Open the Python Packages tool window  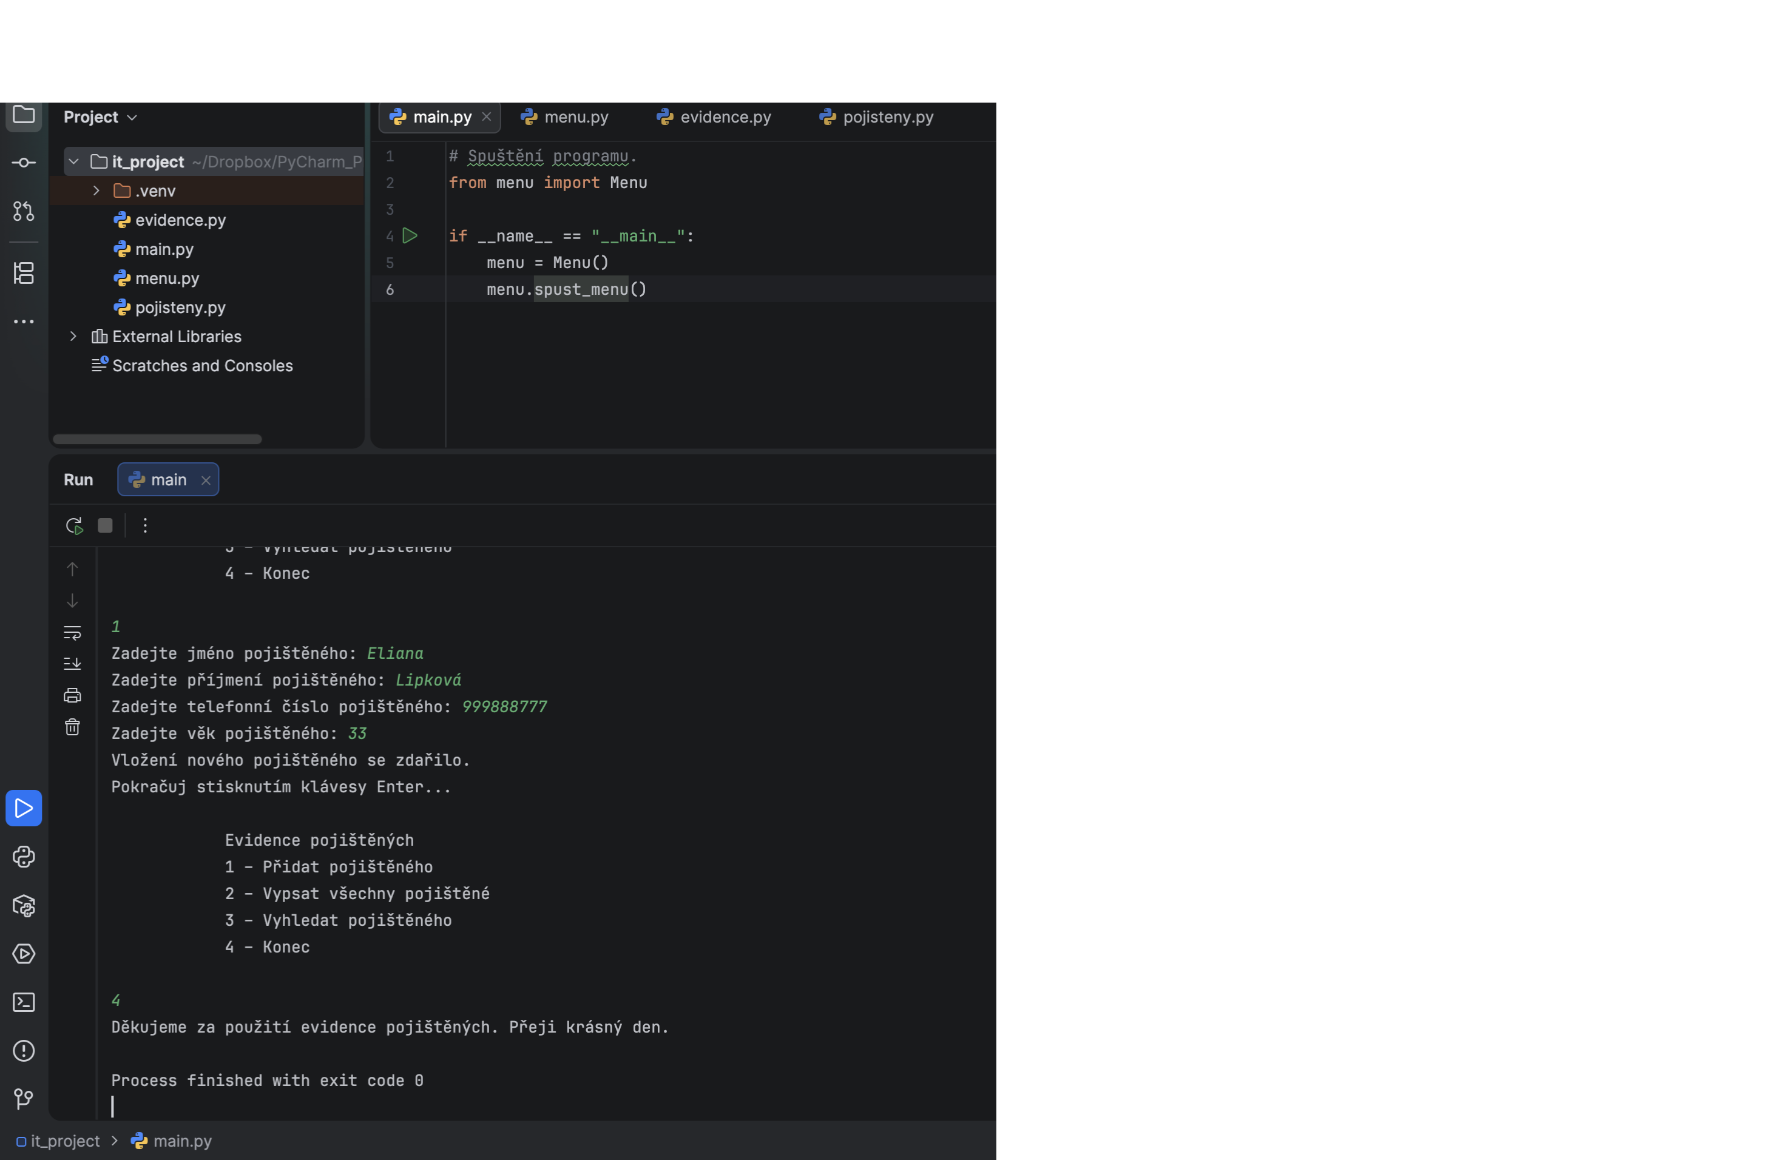click(x=24, y=905)
